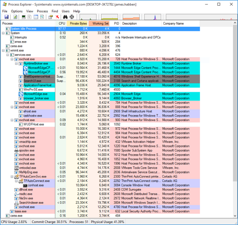Select the sihost.exe process row
Viewport: 238px width, 225px height.
[100, 111]
